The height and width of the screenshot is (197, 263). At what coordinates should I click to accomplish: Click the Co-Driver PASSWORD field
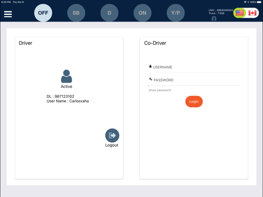click(194, 80)
